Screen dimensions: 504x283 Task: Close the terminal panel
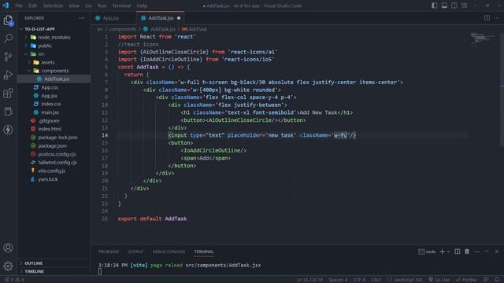(x=497, y=252)
